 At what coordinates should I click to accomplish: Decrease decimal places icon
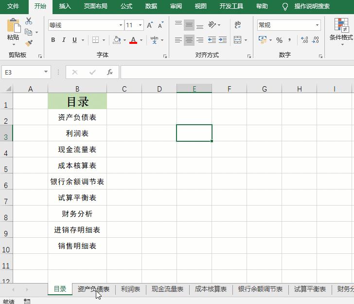(316, 40)
